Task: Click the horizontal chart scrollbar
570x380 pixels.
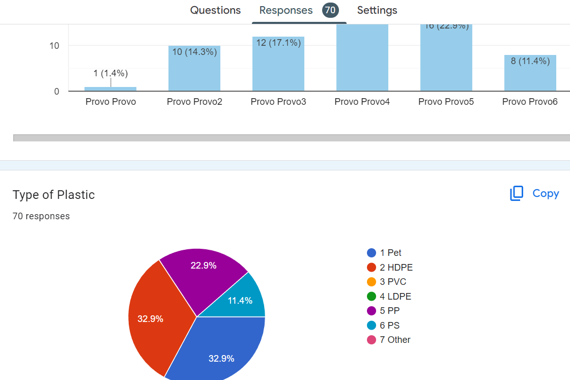Action: tap(291, 138)
